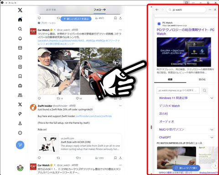
Task: Close the side search panel
Action: [215, 10]
